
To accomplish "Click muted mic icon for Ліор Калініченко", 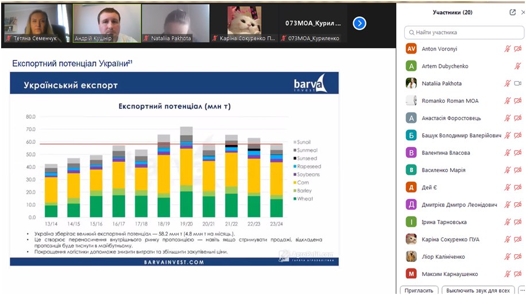I will point(507,256).
